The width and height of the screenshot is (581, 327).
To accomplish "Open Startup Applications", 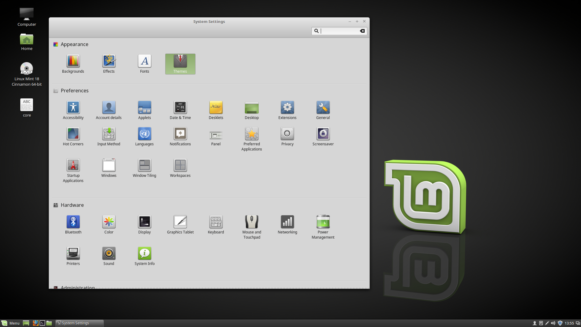I will click(x=73, y=170).
